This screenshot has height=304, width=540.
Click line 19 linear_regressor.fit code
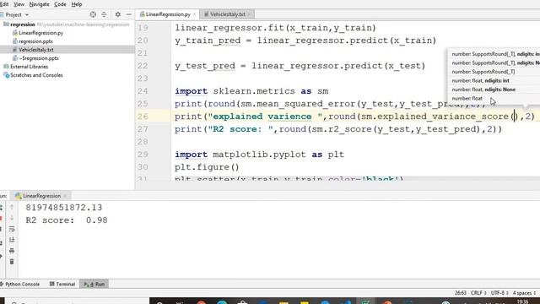pyautogui.click(x=275, y=28)
